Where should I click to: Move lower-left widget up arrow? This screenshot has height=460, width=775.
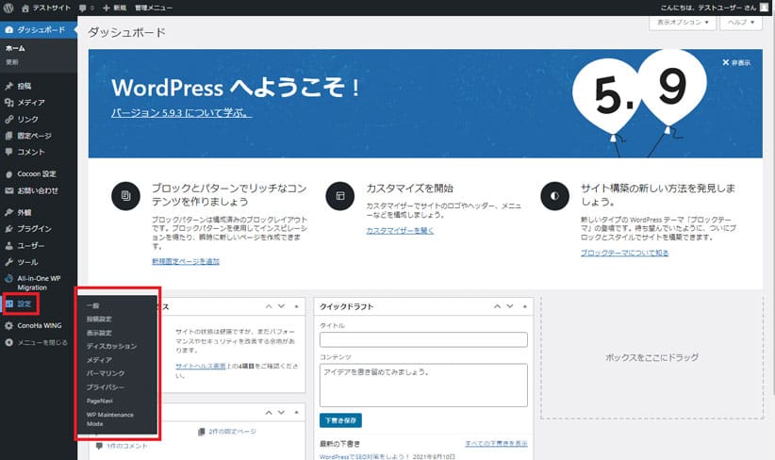[269, 412]
